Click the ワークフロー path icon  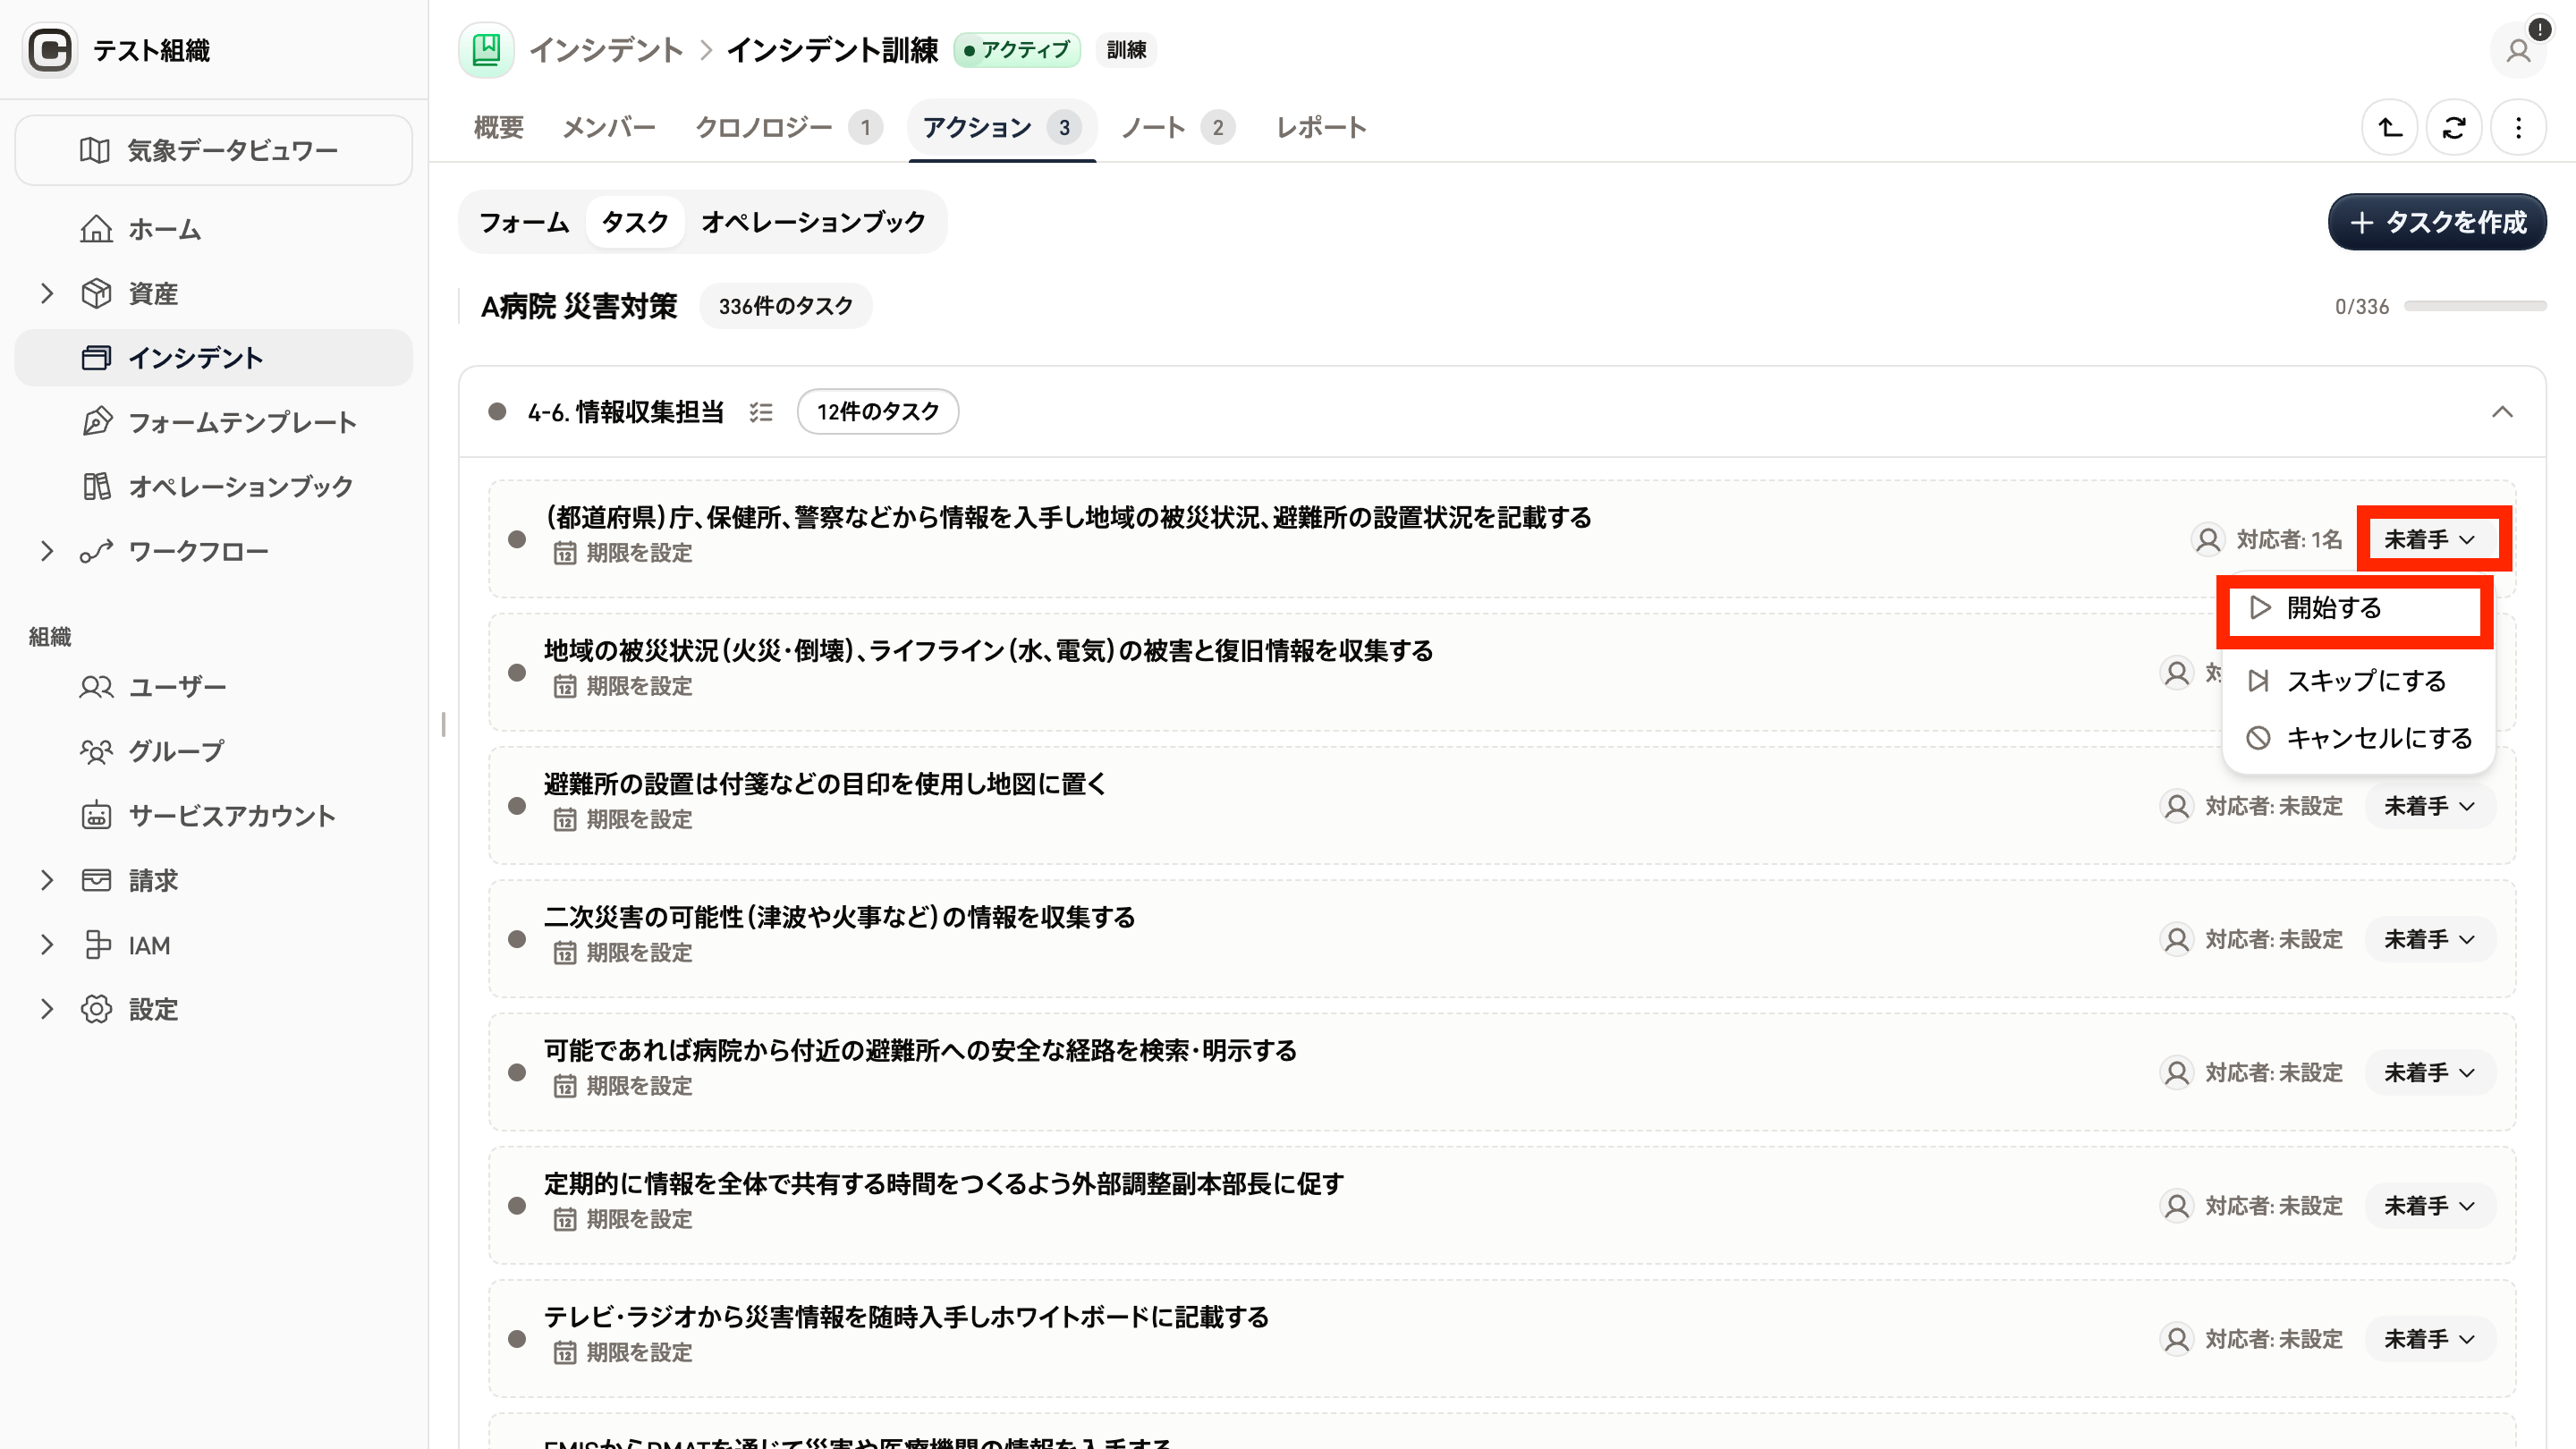96,551
